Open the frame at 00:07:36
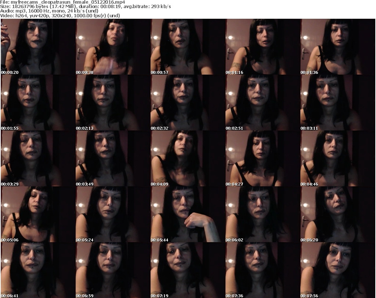This screenshot has height=298, width=376. tap(262, 270)
